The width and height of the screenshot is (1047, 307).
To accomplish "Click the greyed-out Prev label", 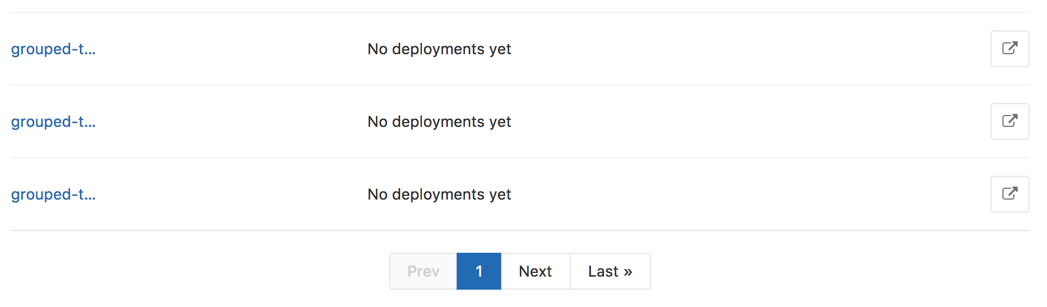I will click(x=423, y=271).
